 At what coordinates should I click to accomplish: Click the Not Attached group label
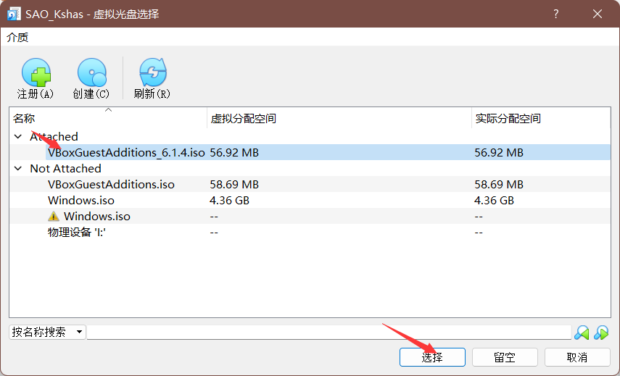pyautogui.click(x=66, y=169)
